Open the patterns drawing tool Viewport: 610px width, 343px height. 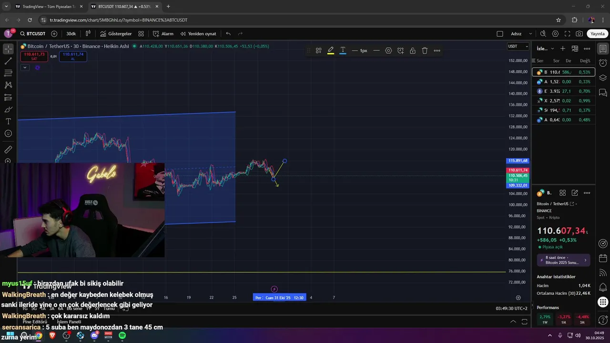(8, 85)
